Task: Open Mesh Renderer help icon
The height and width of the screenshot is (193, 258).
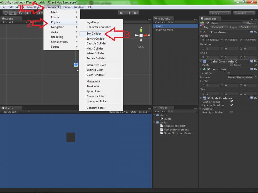Action: 251,98
